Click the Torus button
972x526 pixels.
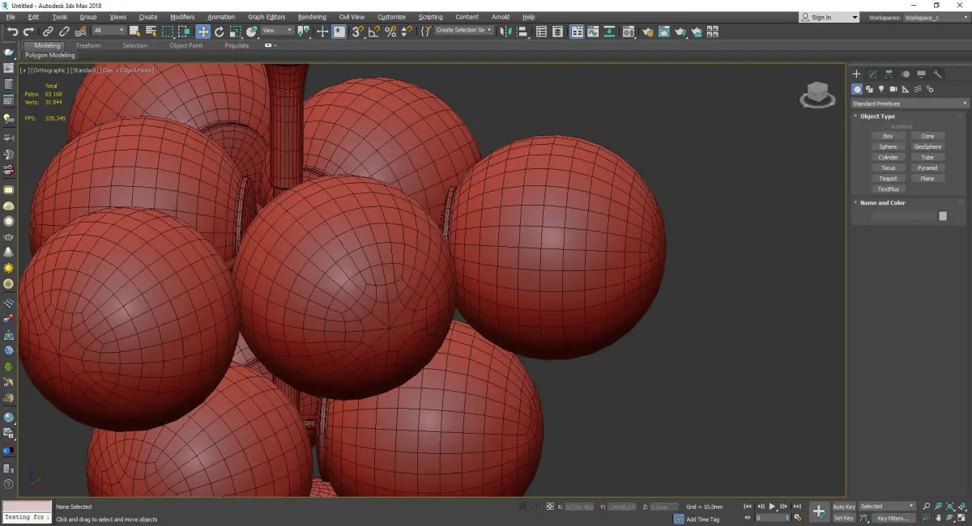[888, 168]
